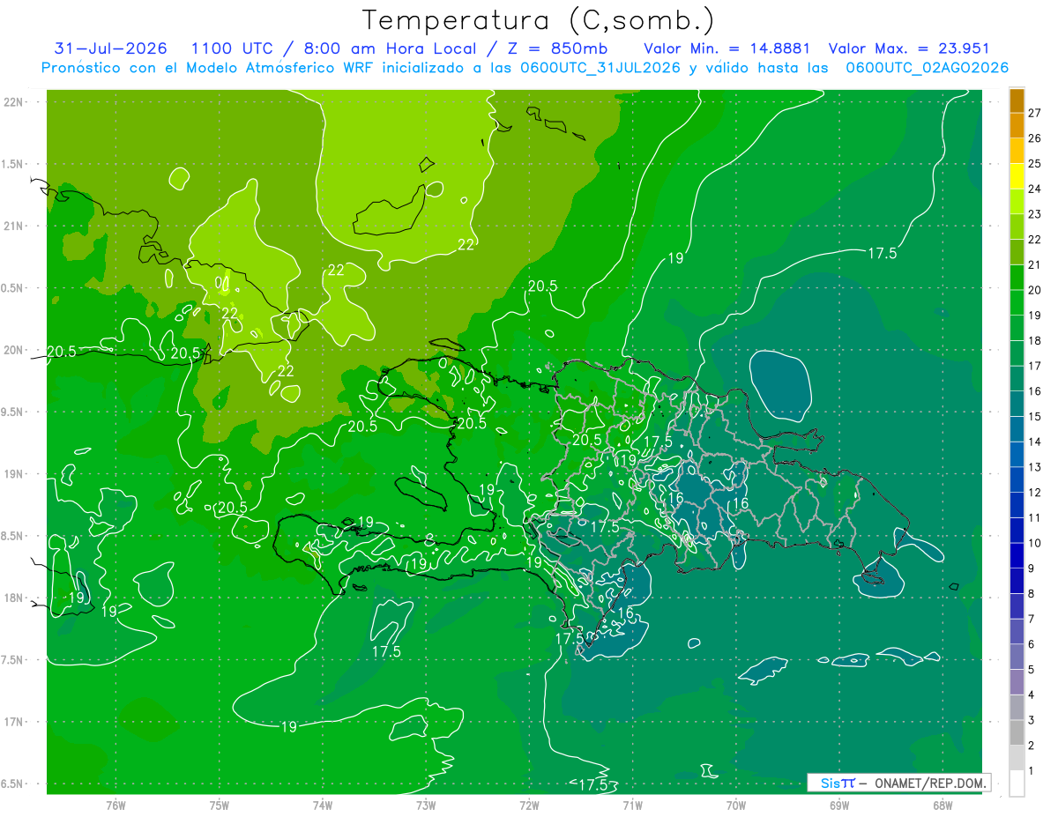Select valid-until time '0600UTC_02AGO2026'
Image resolution: width=1058 pixels, height=817 pixels.
click(928, 68)
